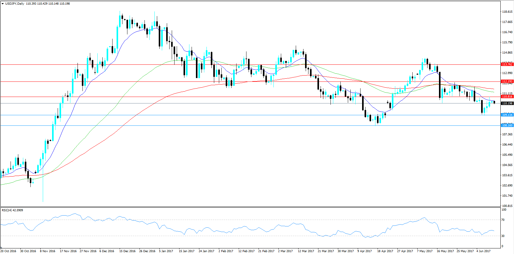Screen dimensions: 514x254
Task: Click the 114.865 value on price scale
Action: click(x=507, y=53)
